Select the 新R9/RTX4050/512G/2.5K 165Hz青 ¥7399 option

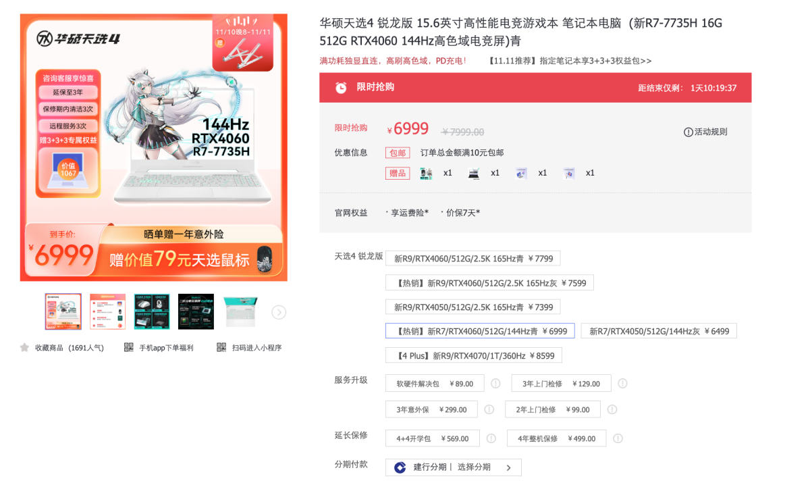coord(473,307)
